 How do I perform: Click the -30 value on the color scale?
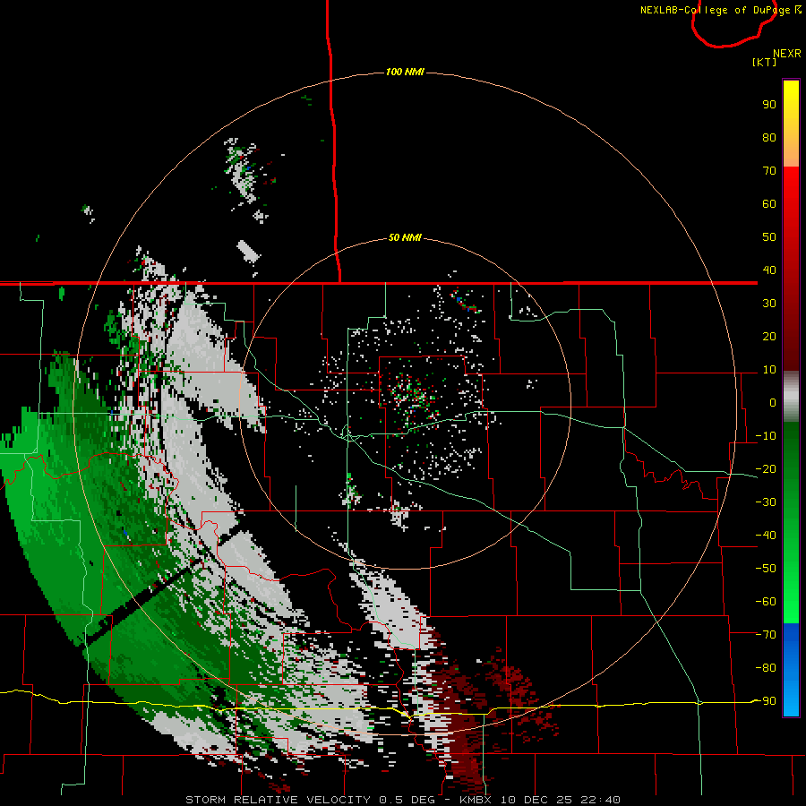pos(766,502)
